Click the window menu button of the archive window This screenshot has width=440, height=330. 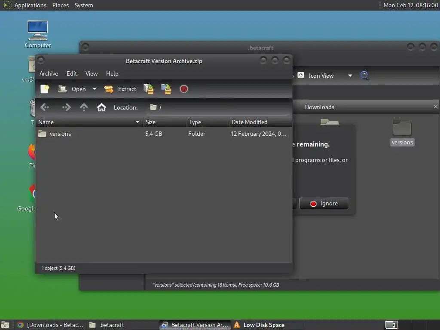[x=41, y=60]
